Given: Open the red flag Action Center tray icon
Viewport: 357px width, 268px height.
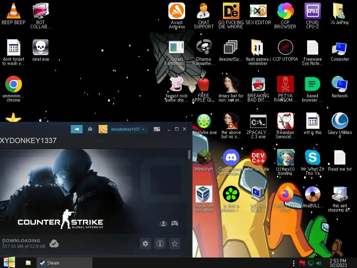Looking at the screenshot, I should tap(302, 263).
